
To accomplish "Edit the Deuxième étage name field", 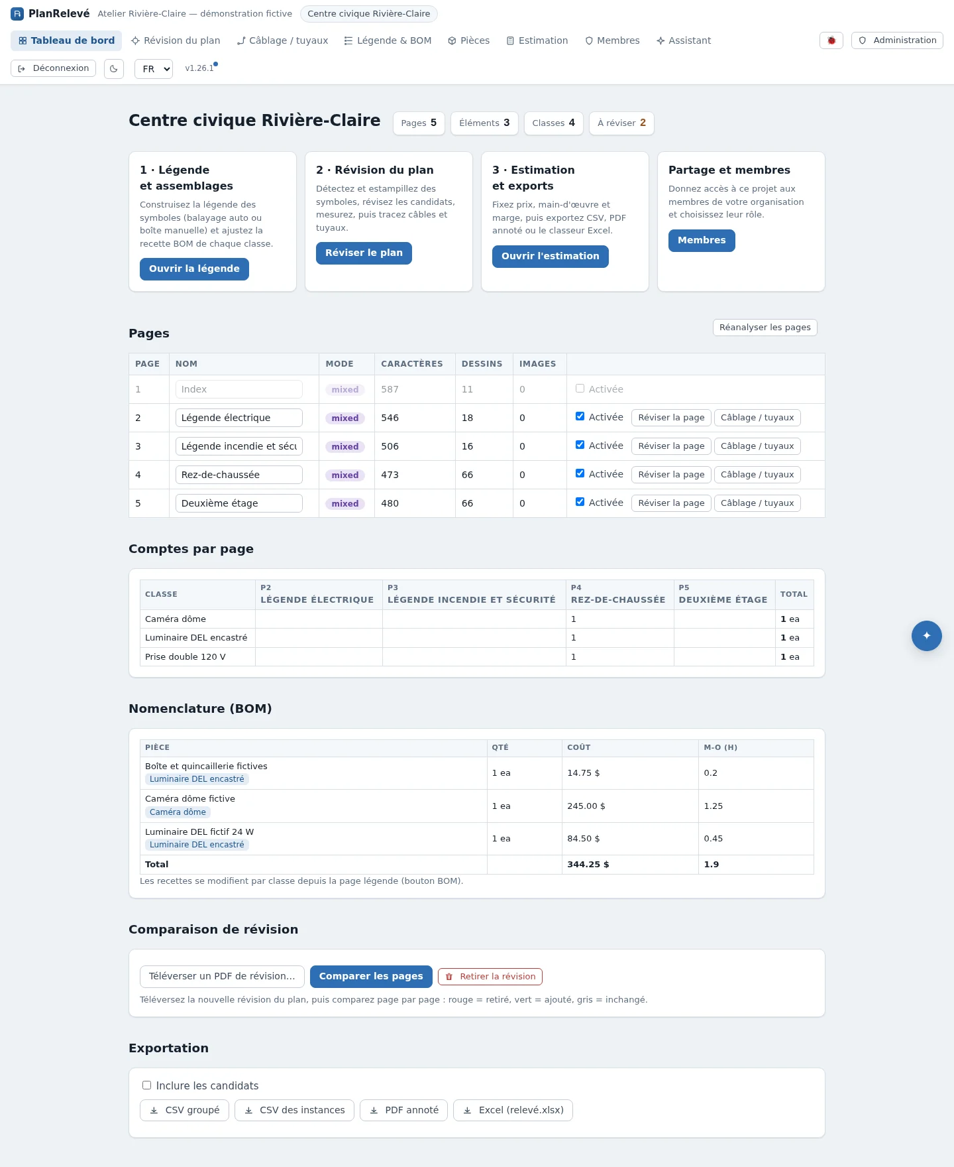I will (238, 503).
